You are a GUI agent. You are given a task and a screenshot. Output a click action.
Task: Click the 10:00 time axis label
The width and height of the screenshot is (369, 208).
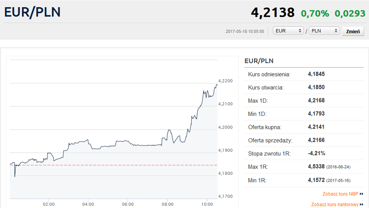[207, 204]
